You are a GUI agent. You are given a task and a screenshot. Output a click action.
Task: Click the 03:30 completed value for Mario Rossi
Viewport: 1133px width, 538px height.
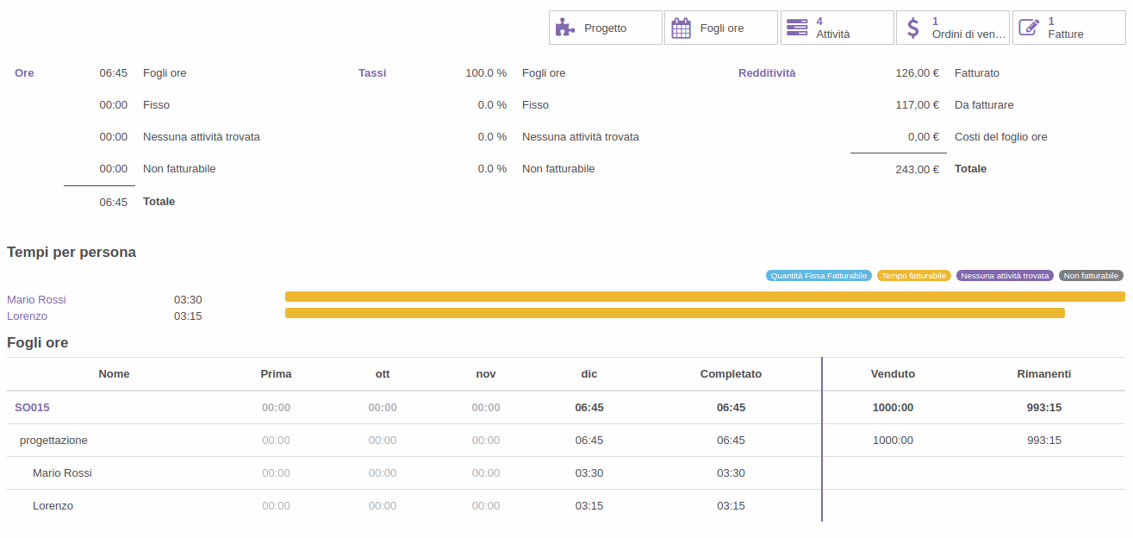pos(731,473)
